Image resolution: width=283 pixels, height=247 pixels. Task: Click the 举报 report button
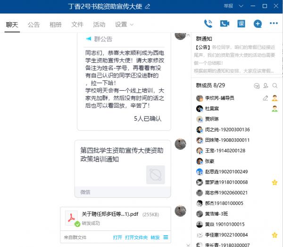click(229, 6)
